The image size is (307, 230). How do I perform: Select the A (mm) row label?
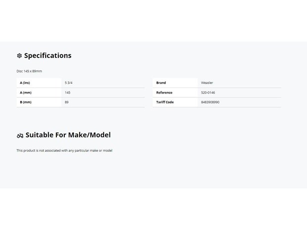[x=26, y=92]
